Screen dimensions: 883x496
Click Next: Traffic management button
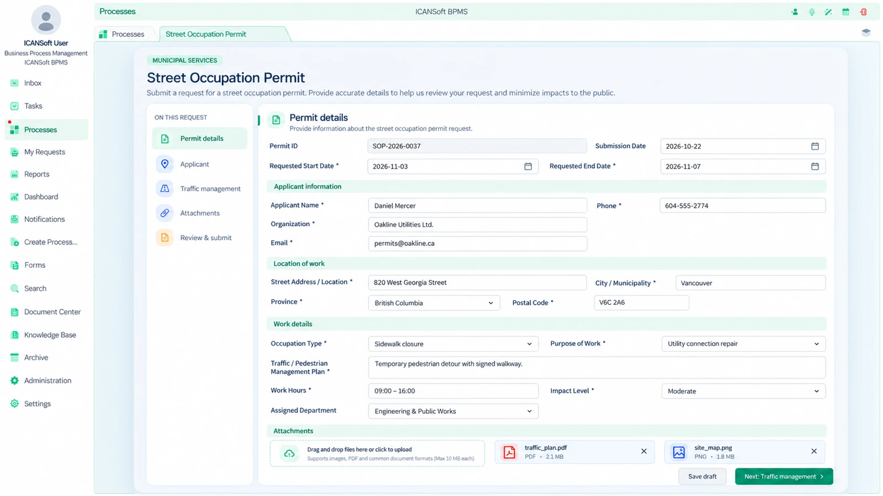point(784,477)
